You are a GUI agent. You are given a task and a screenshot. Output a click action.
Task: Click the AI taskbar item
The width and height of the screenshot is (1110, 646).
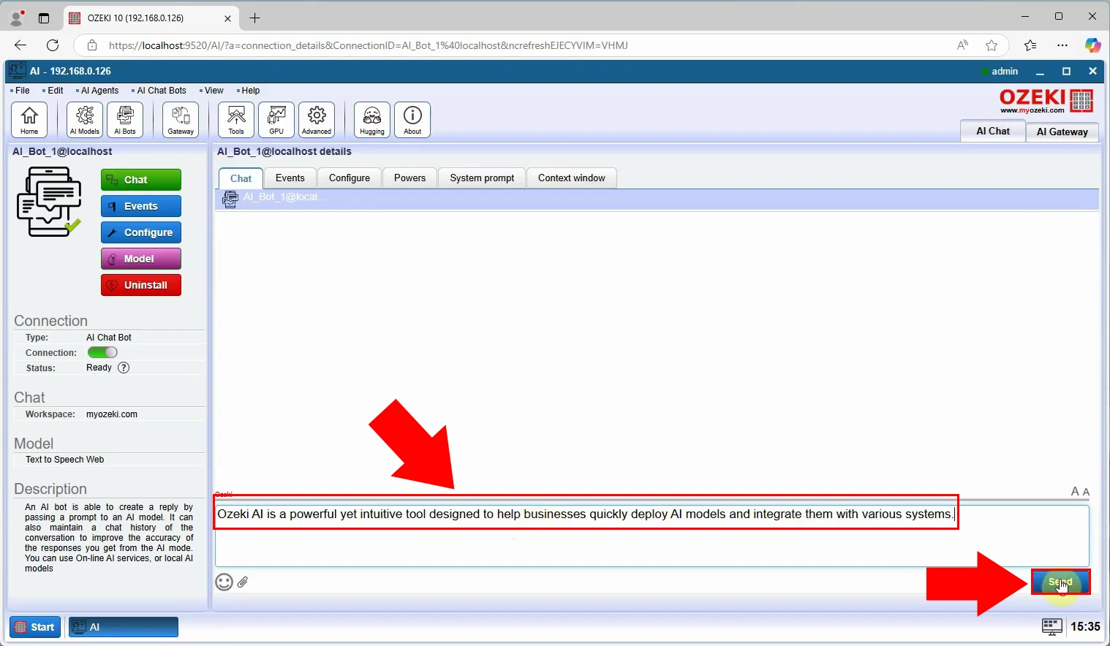point(124,627)
